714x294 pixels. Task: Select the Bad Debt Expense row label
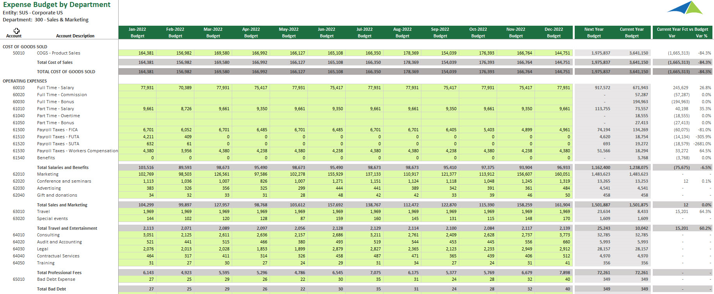tap(56, 279)
